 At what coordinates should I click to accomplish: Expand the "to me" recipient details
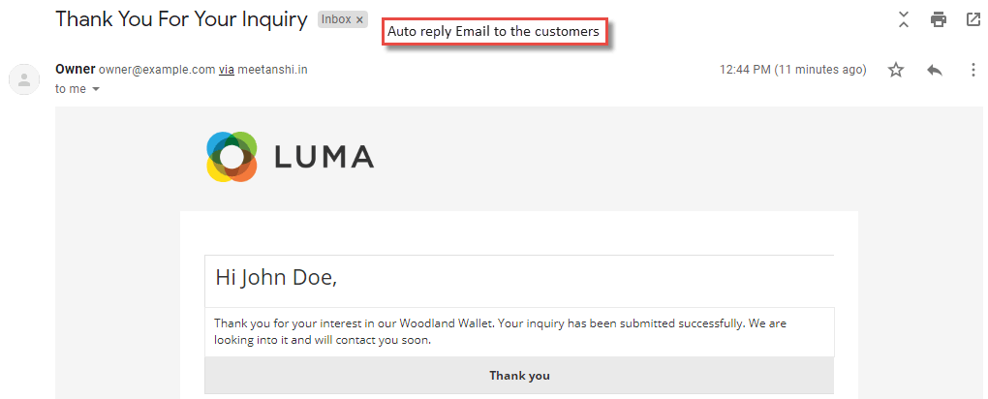point(96,89)
